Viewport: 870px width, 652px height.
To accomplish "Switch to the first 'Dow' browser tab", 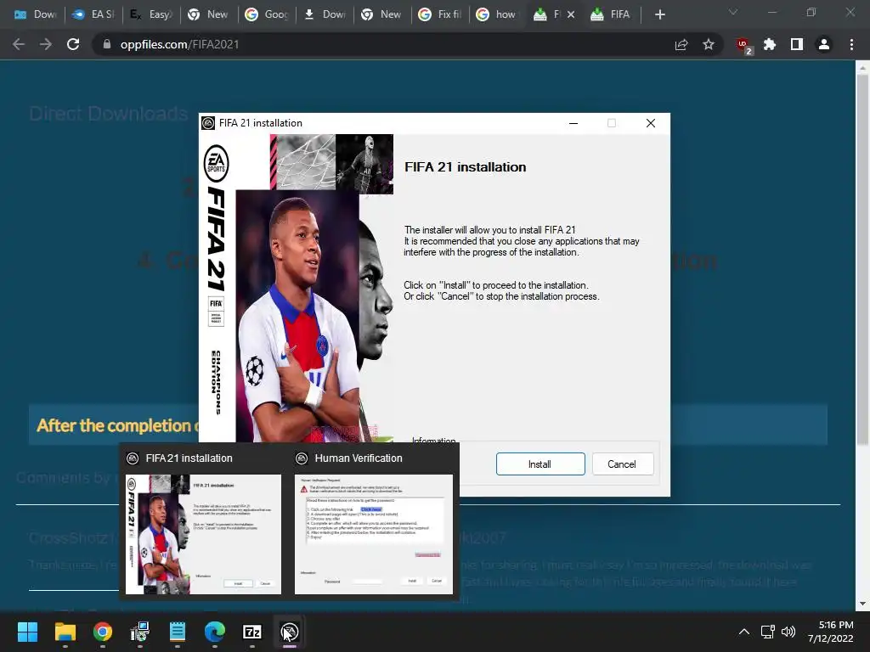I will (x=35, y=14).
